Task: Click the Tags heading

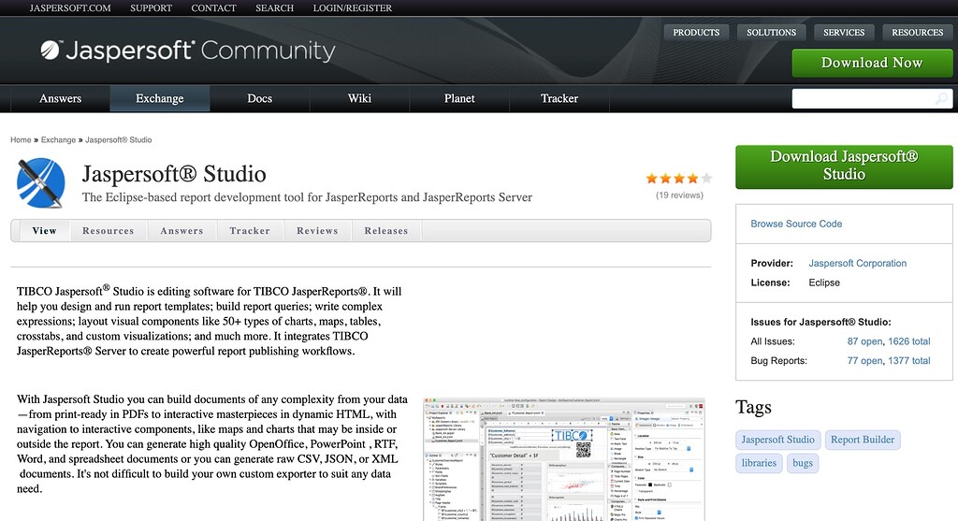Action: coord(753,408)
